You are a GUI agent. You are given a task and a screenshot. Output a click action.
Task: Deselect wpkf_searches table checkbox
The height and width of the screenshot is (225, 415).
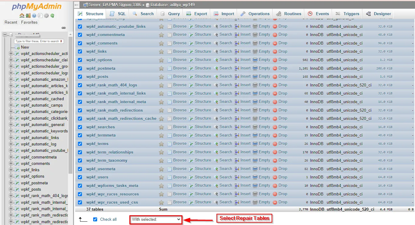(x=80, y=127)
